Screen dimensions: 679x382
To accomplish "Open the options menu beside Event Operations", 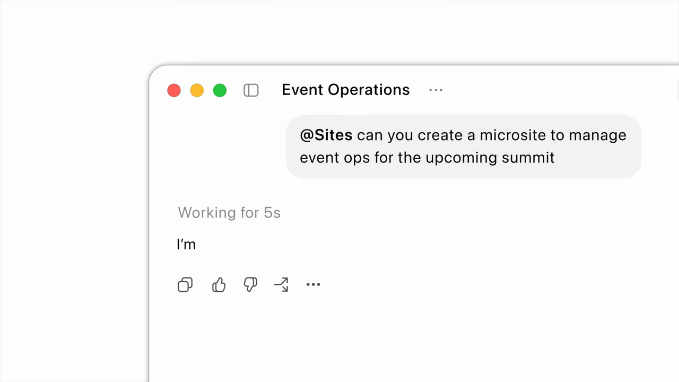I will click(x=436, y=90).
